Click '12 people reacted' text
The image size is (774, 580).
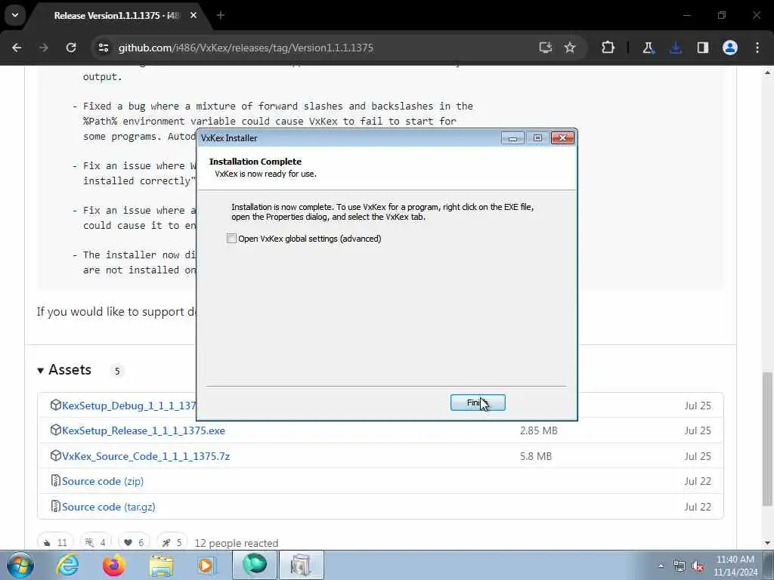[x=237, y=543]
